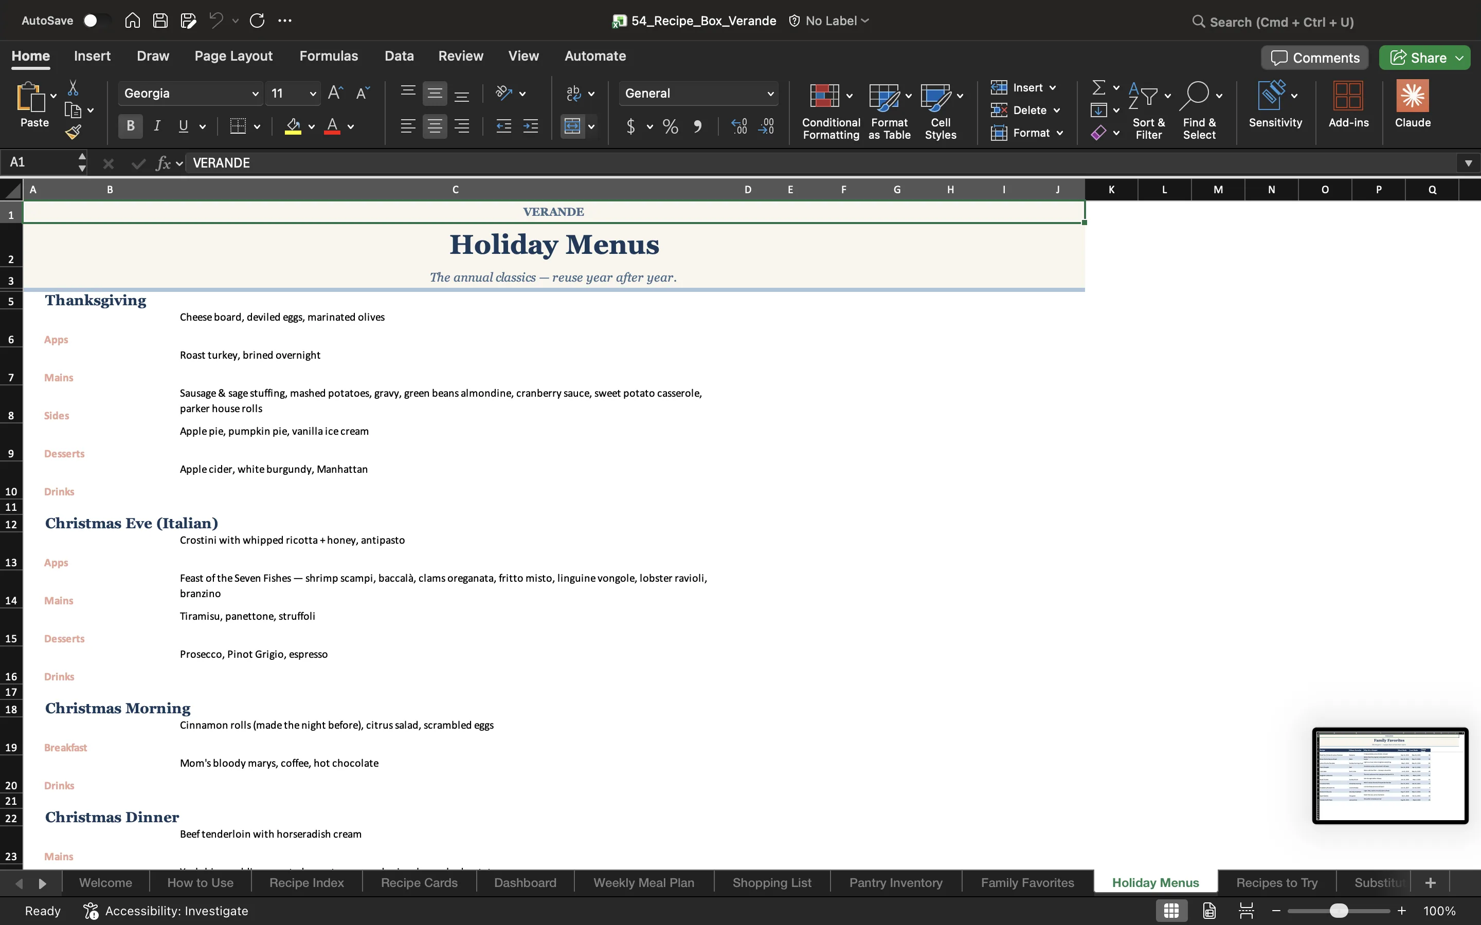
Task: Click the Decrease Decimal icon
Action: [766, 126]
